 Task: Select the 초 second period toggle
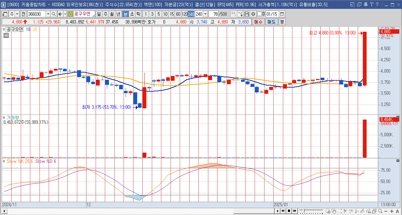[132, 14]
